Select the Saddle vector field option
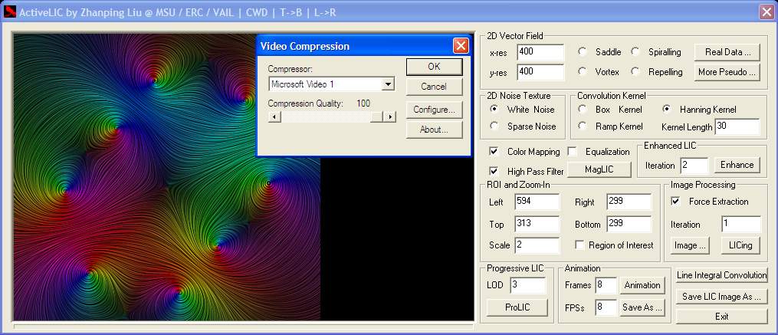The image size is (778, 335). click(x=583, y=52)
